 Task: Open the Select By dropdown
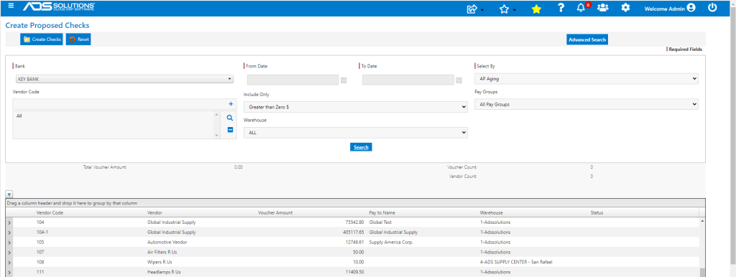(586, 79)
